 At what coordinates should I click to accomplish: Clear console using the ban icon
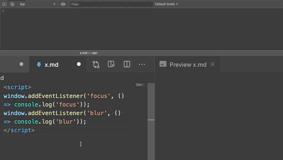coord(12,4)
